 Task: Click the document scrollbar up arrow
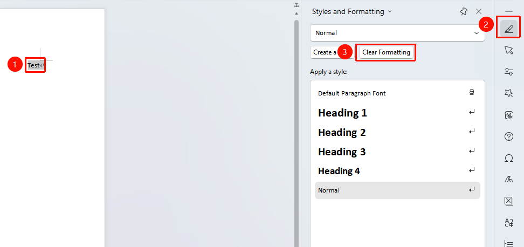click(296, 13)
